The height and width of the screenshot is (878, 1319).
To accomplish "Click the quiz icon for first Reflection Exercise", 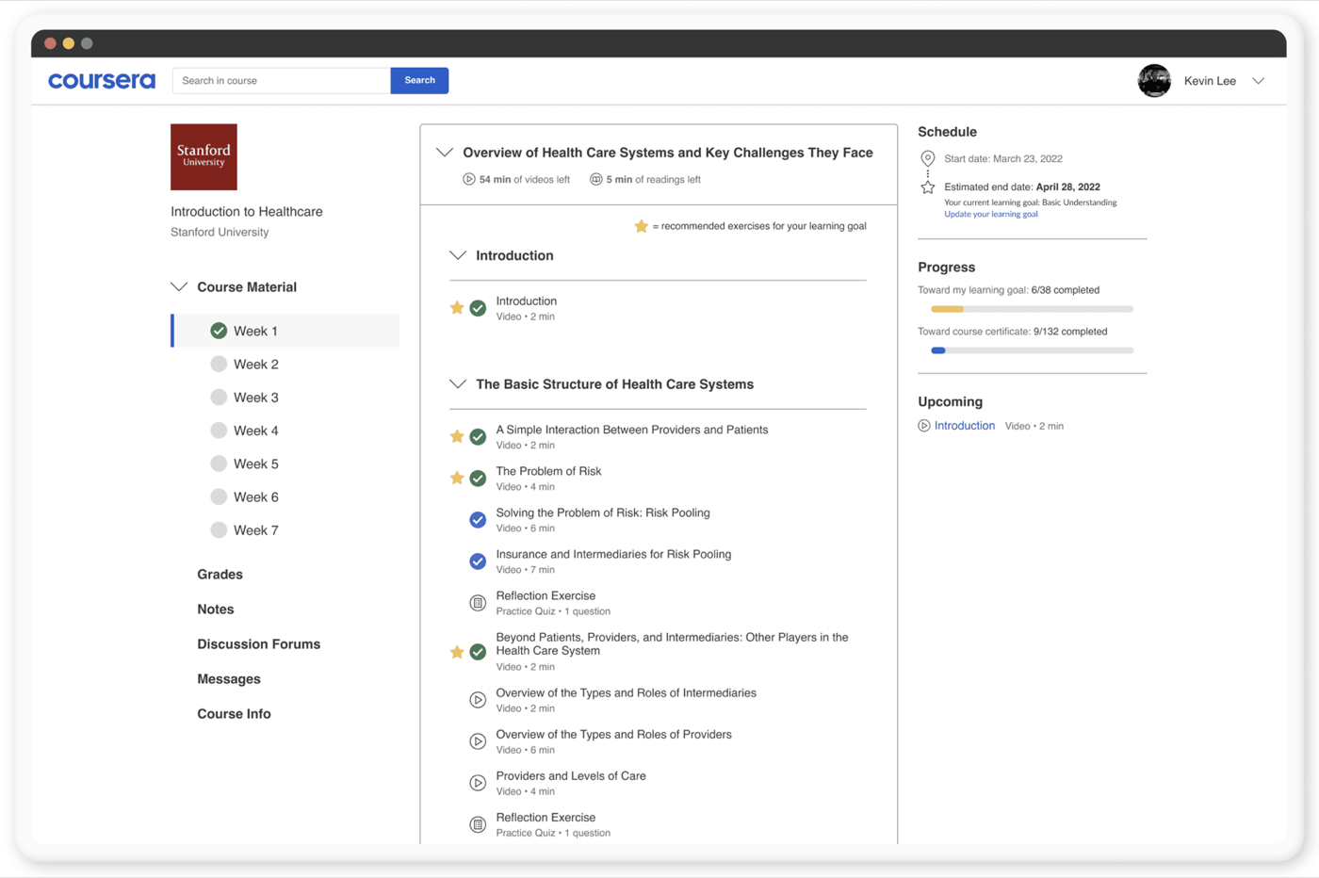I will pos(478,603).
